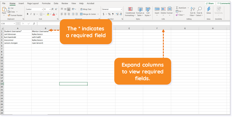The width and height of the screenshot is (233, 120).
Task: Switch to the Formulas tab
Action: [x=46, y=3]
